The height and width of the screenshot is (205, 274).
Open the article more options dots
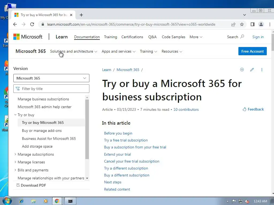262,70
